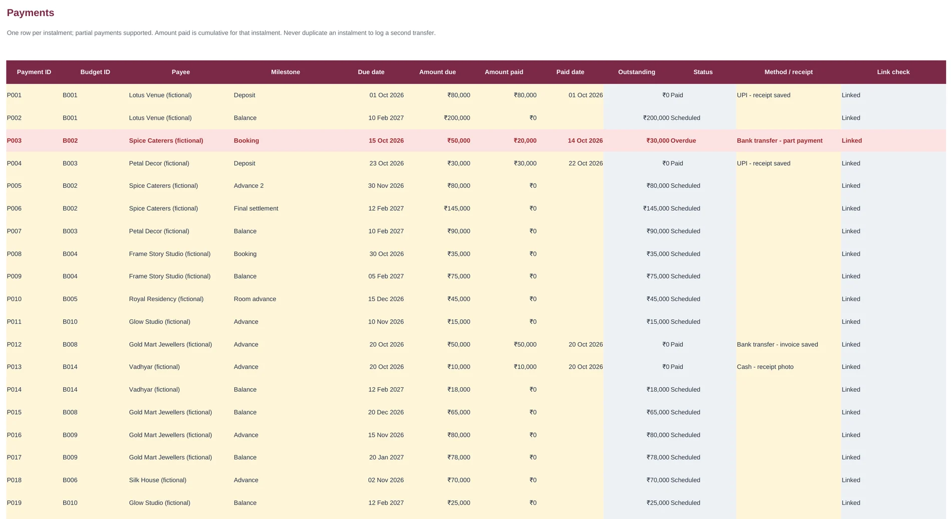Select due date 20 Jan 2027
This screenshot has height=519, width=952.
pos(371,457)
